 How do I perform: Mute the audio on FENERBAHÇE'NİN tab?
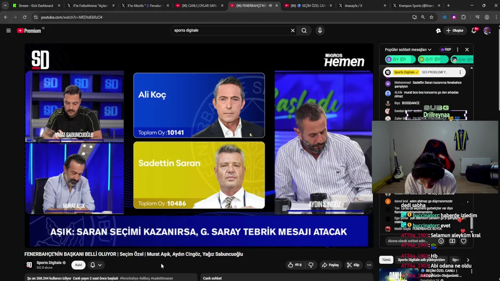coord(270,5)
